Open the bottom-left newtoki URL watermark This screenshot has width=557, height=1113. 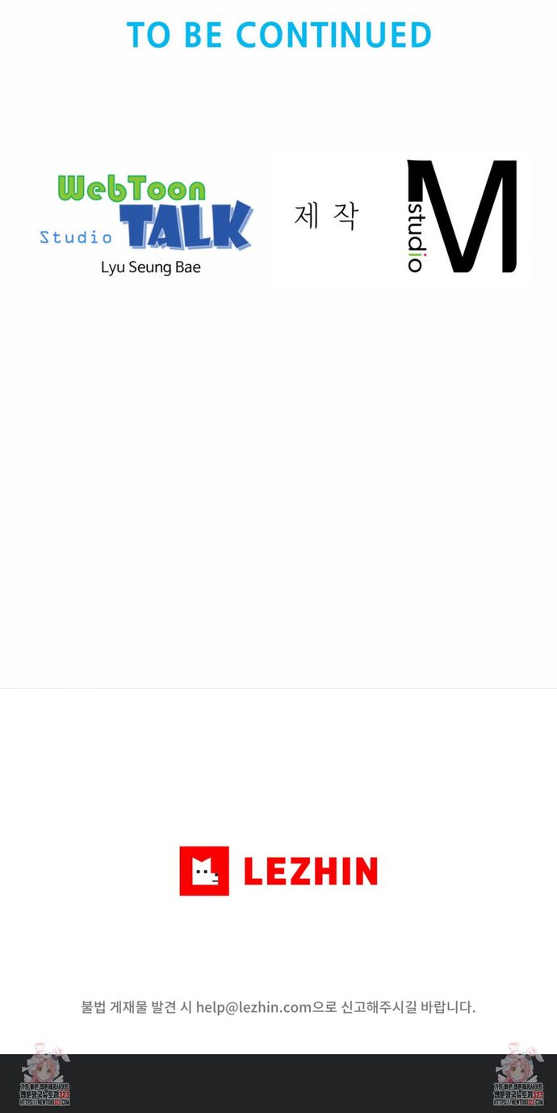click(x=44, y=1102)
